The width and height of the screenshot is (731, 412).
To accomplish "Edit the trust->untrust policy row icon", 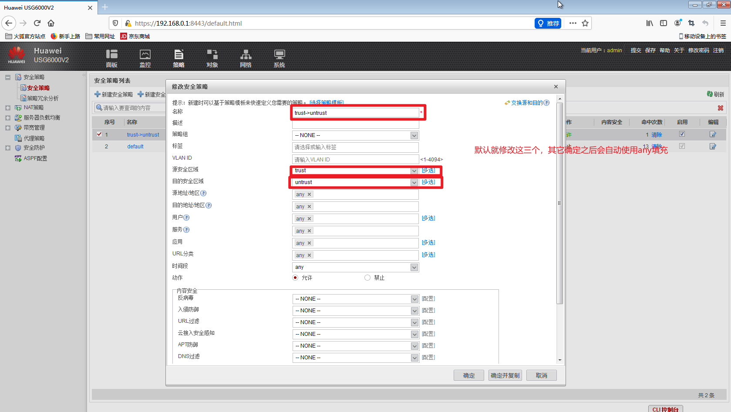I will (x=713, y=134).
